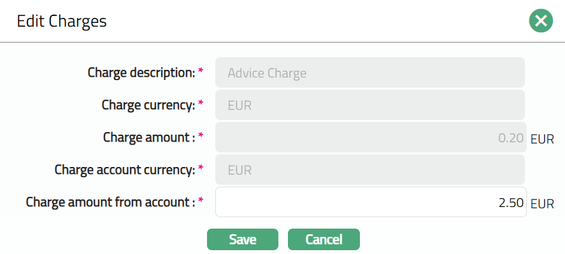Click the disabled Charge amount field

pos(369,138)
